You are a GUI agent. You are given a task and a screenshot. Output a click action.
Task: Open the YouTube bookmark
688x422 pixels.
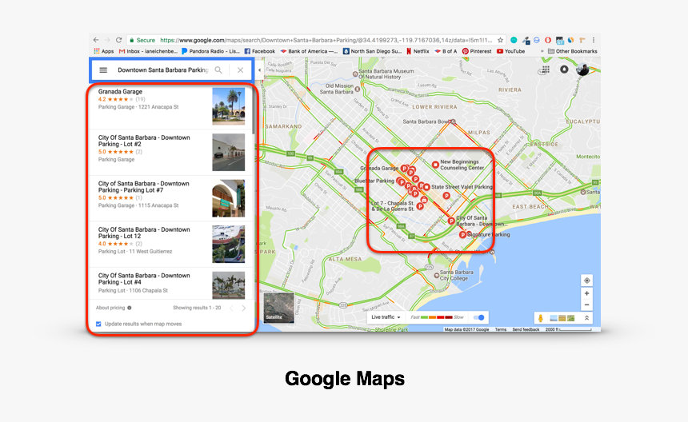pyautogui.click(x=510, y=51)
